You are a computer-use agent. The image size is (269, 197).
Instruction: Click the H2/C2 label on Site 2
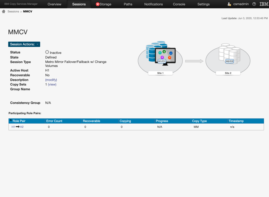[x=229, y=61]
